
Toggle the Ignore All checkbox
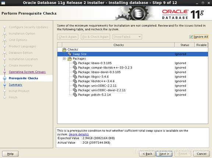coord(191,37)
